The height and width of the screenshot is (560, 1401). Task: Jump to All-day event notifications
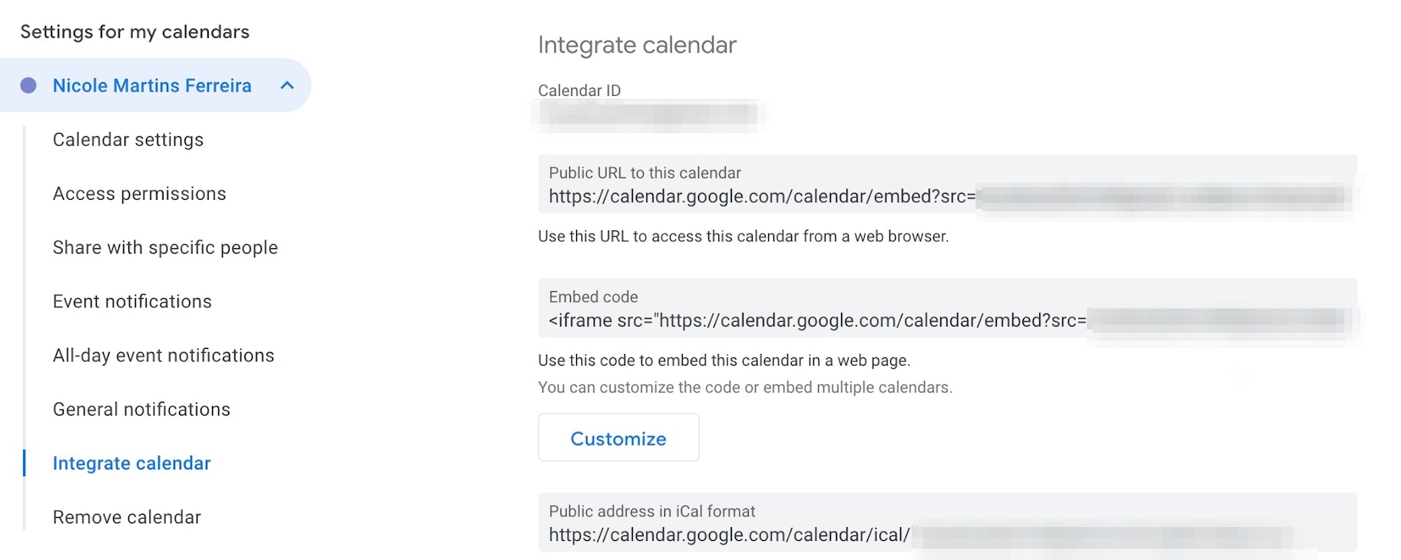164,356
